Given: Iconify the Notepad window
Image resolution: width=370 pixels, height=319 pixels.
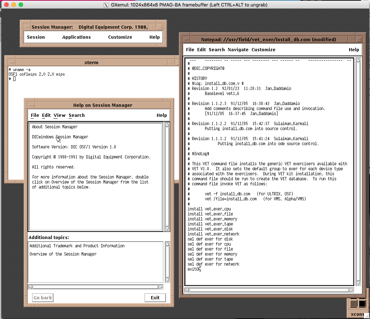Looking at the screenshot, I should (352, 39).
